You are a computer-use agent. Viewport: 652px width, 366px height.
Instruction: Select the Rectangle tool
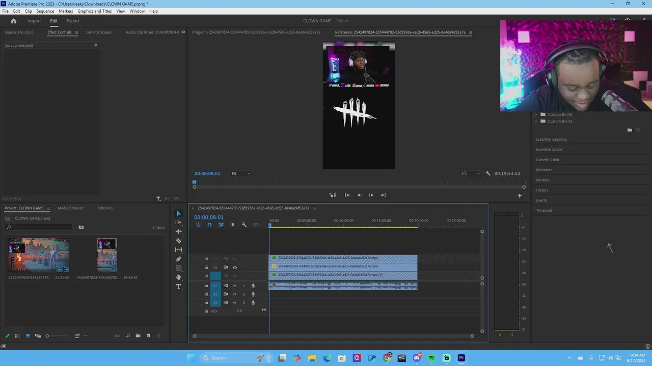[x=178, y=268]
